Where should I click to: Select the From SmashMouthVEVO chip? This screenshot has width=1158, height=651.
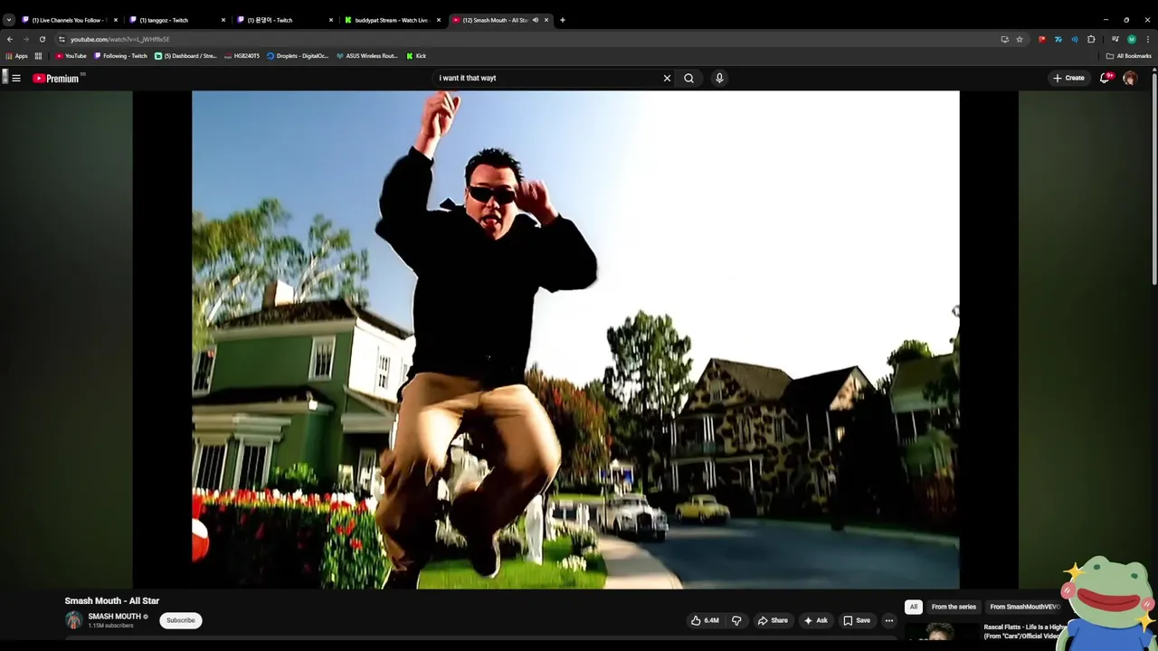(x=1025, y=607)
